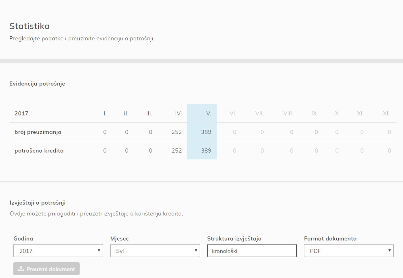
Task: Select month V. column header
Action: click(x=209, y=113)
